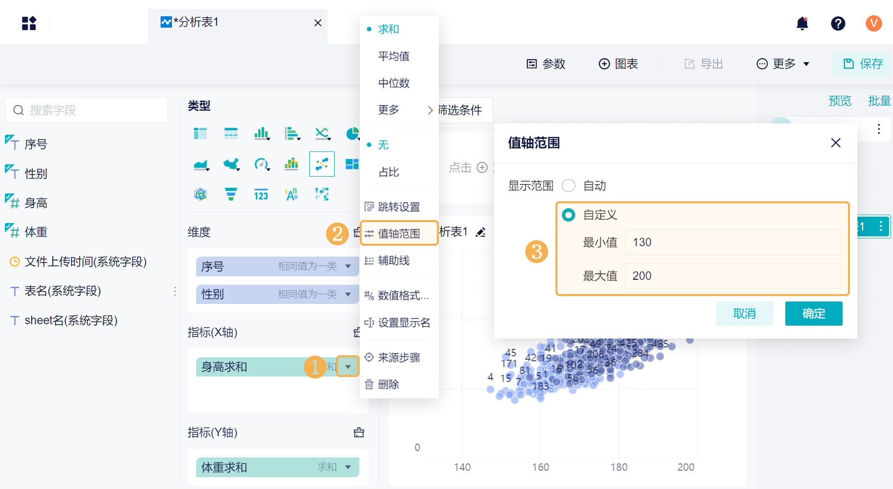Select the 123 KPI indicator chart type
893x489 pixels.
pos(261,194)
